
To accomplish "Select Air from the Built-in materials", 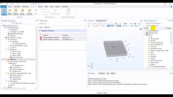I will 151,37.
